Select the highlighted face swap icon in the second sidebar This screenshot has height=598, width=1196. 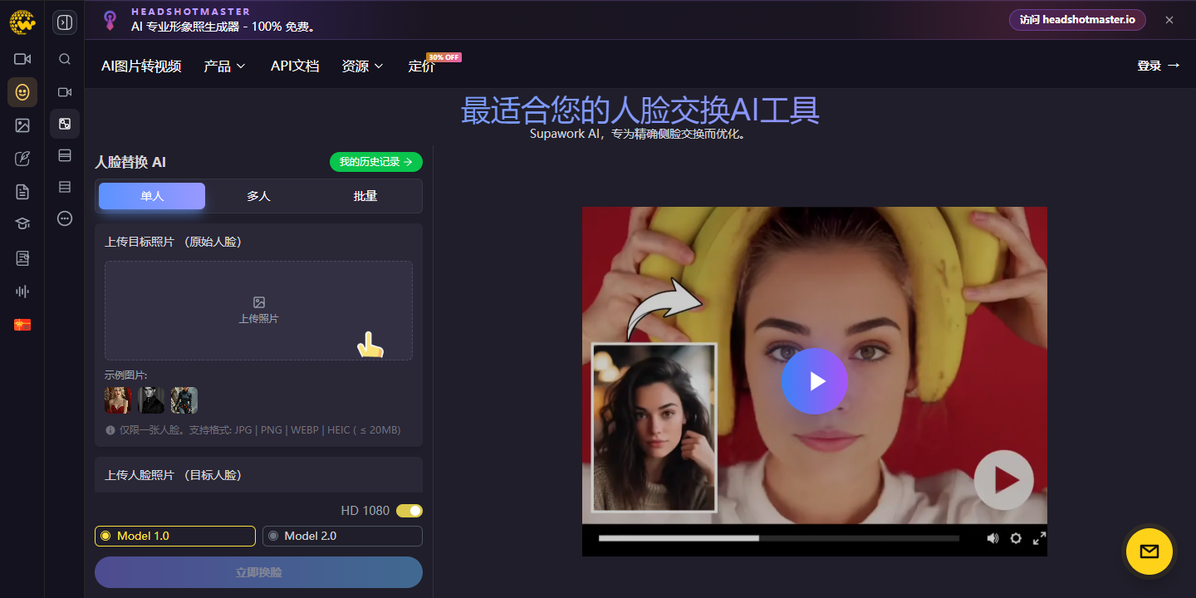(65, 124)
